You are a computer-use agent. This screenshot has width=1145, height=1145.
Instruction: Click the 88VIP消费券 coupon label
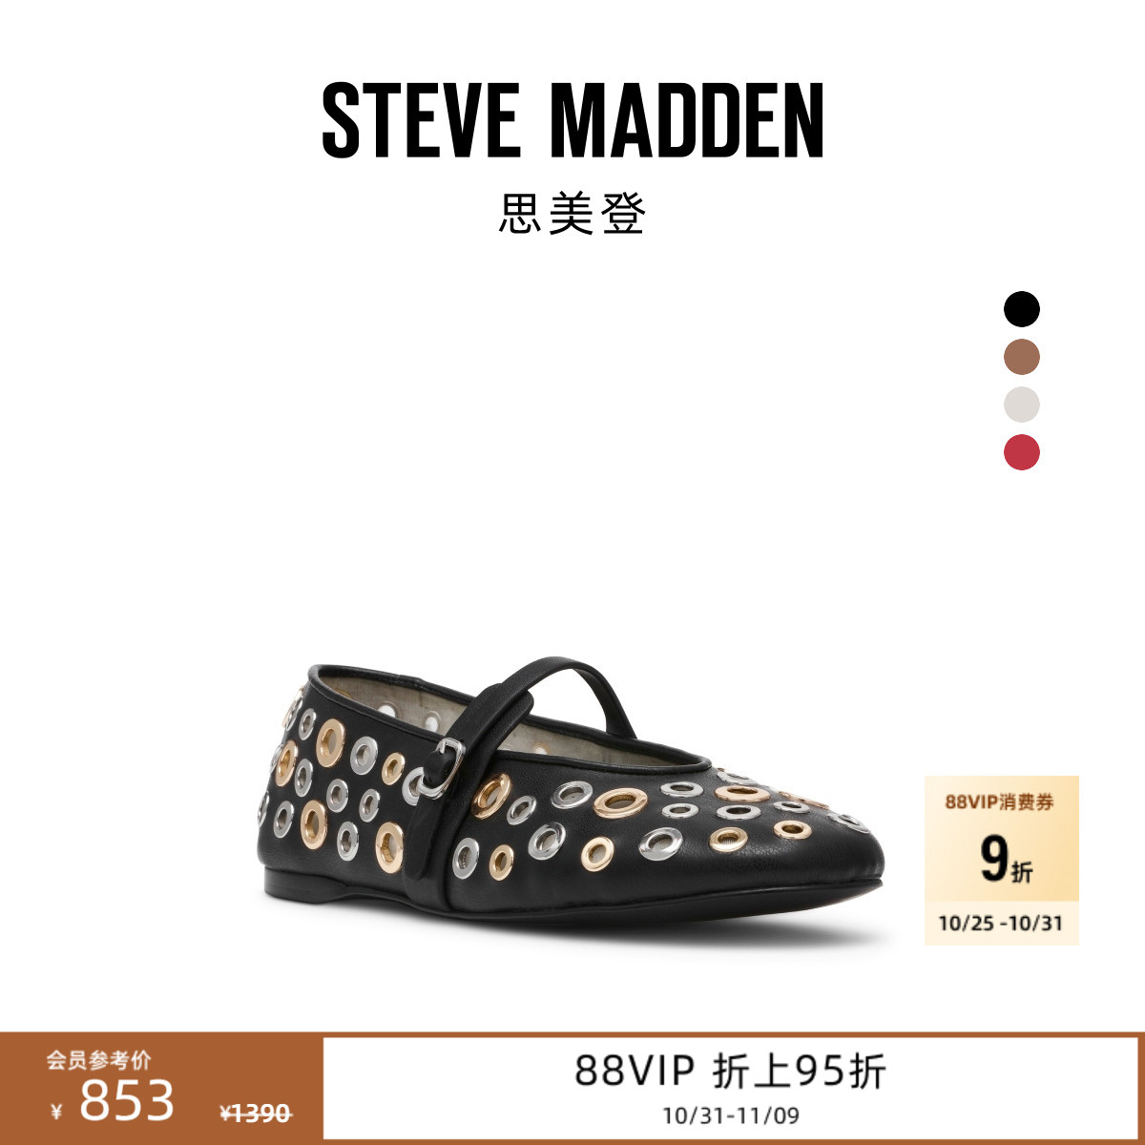(x=1000, y=801)
